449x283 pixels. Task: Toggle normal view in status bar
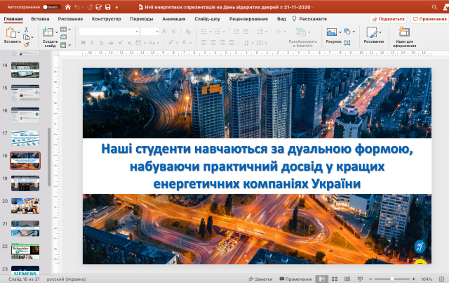(x=321, y=279)
